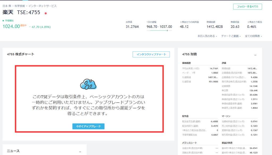Click the daily range slider 968.70 - 1037.00
Viewport: 272px width, 155px height.
tap(159, 30)
